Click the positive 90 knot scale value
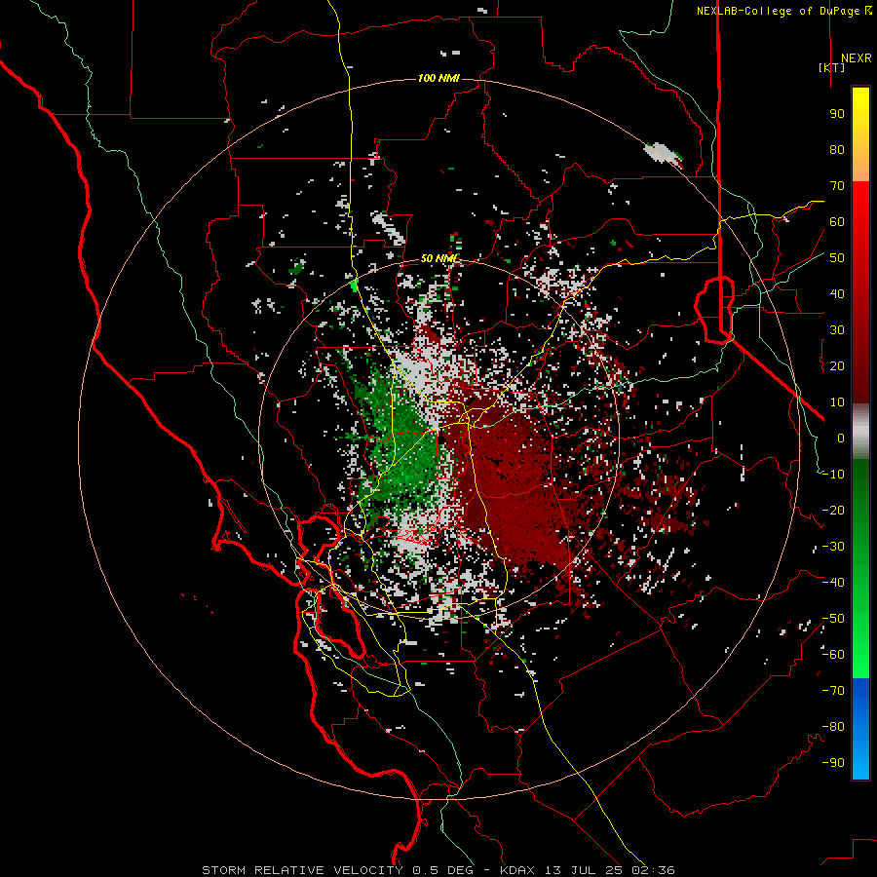The height and width of the screenshot is (877, 877). tap(837, 114)
